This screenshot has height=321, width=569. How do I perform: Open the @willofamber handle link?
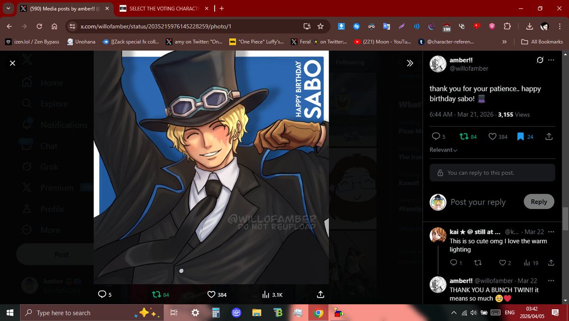pos(469,69)
